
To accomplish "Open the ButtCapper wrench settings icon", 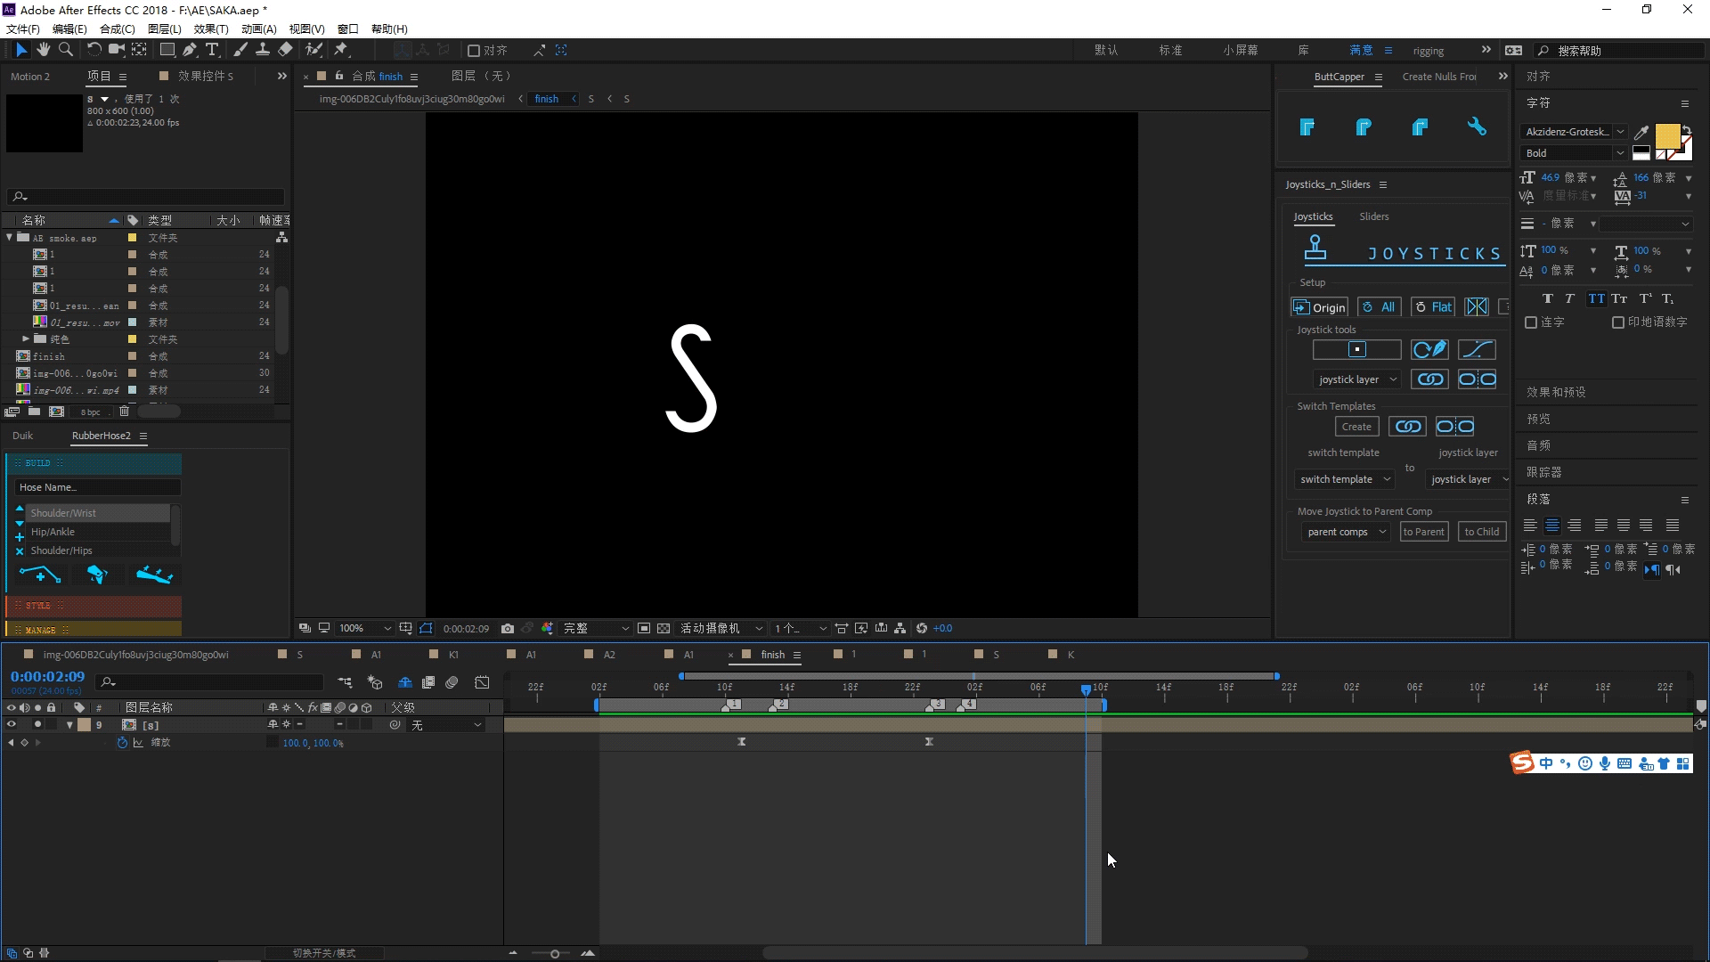I will point(1477,127).
